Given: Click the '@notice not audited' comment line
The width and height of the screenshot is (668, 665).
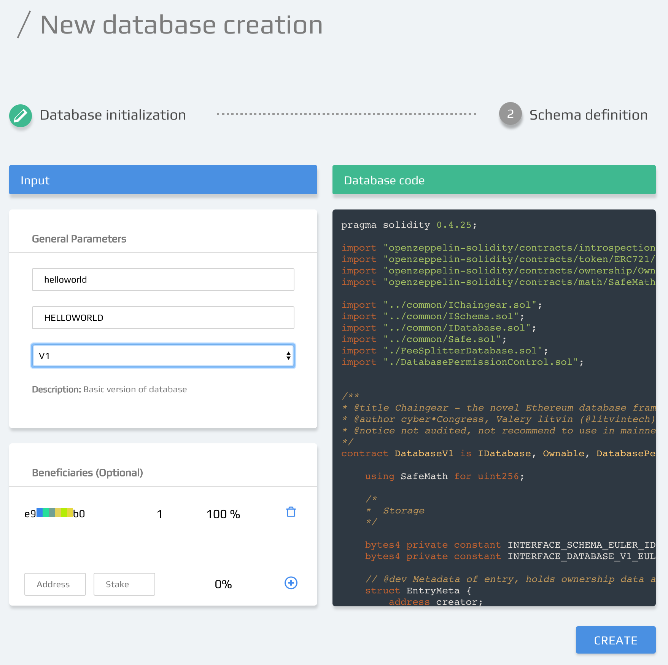Looking at the screenshot, I should click(x=498, y=430).
